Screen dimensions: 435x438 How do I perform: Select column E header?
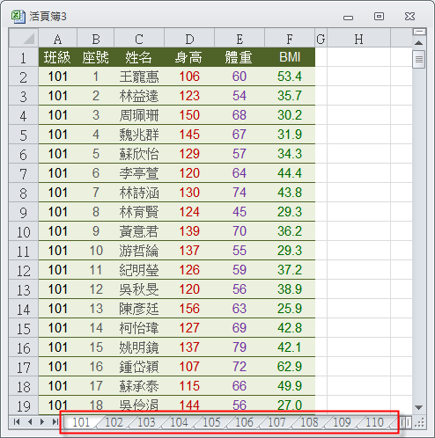pos(240,38)
